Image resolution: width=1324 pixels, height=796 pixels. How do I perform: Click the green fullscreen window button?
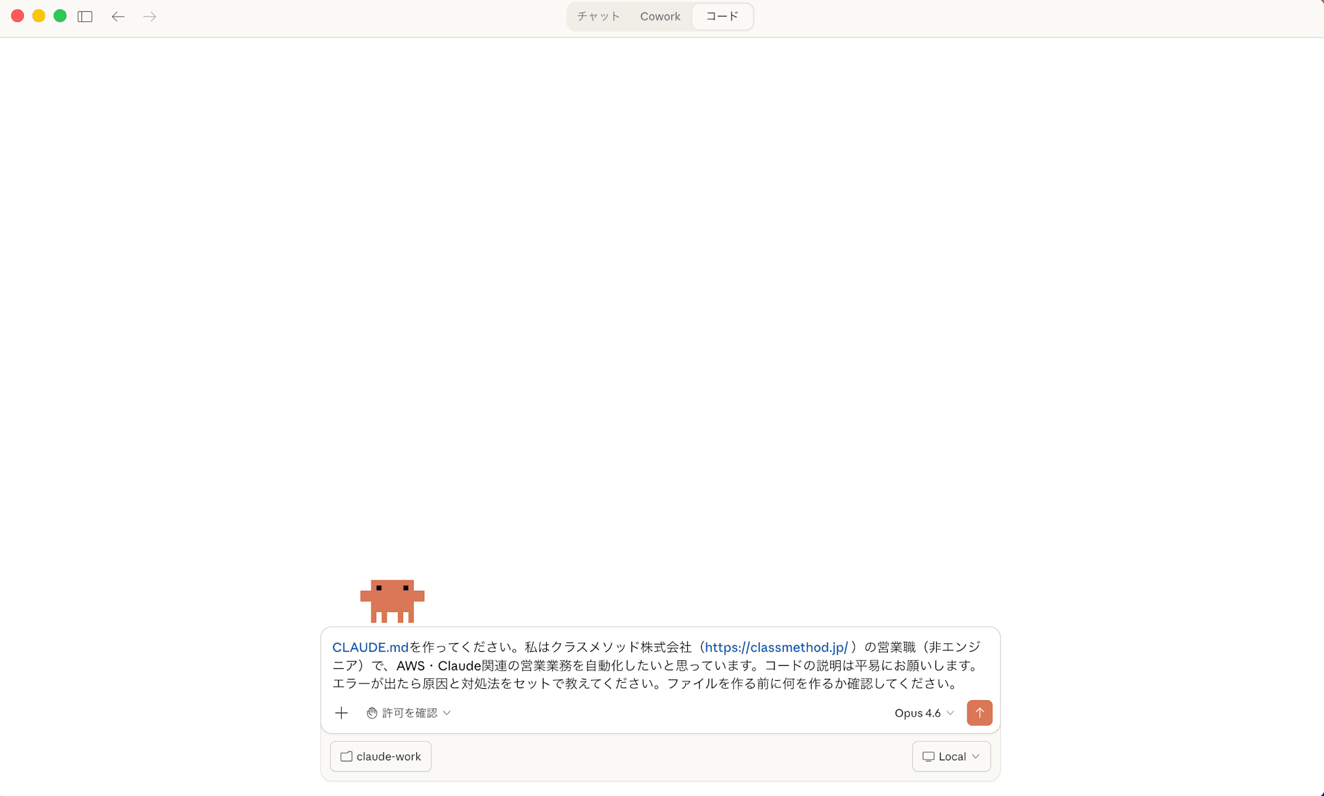tap(60, 16)
